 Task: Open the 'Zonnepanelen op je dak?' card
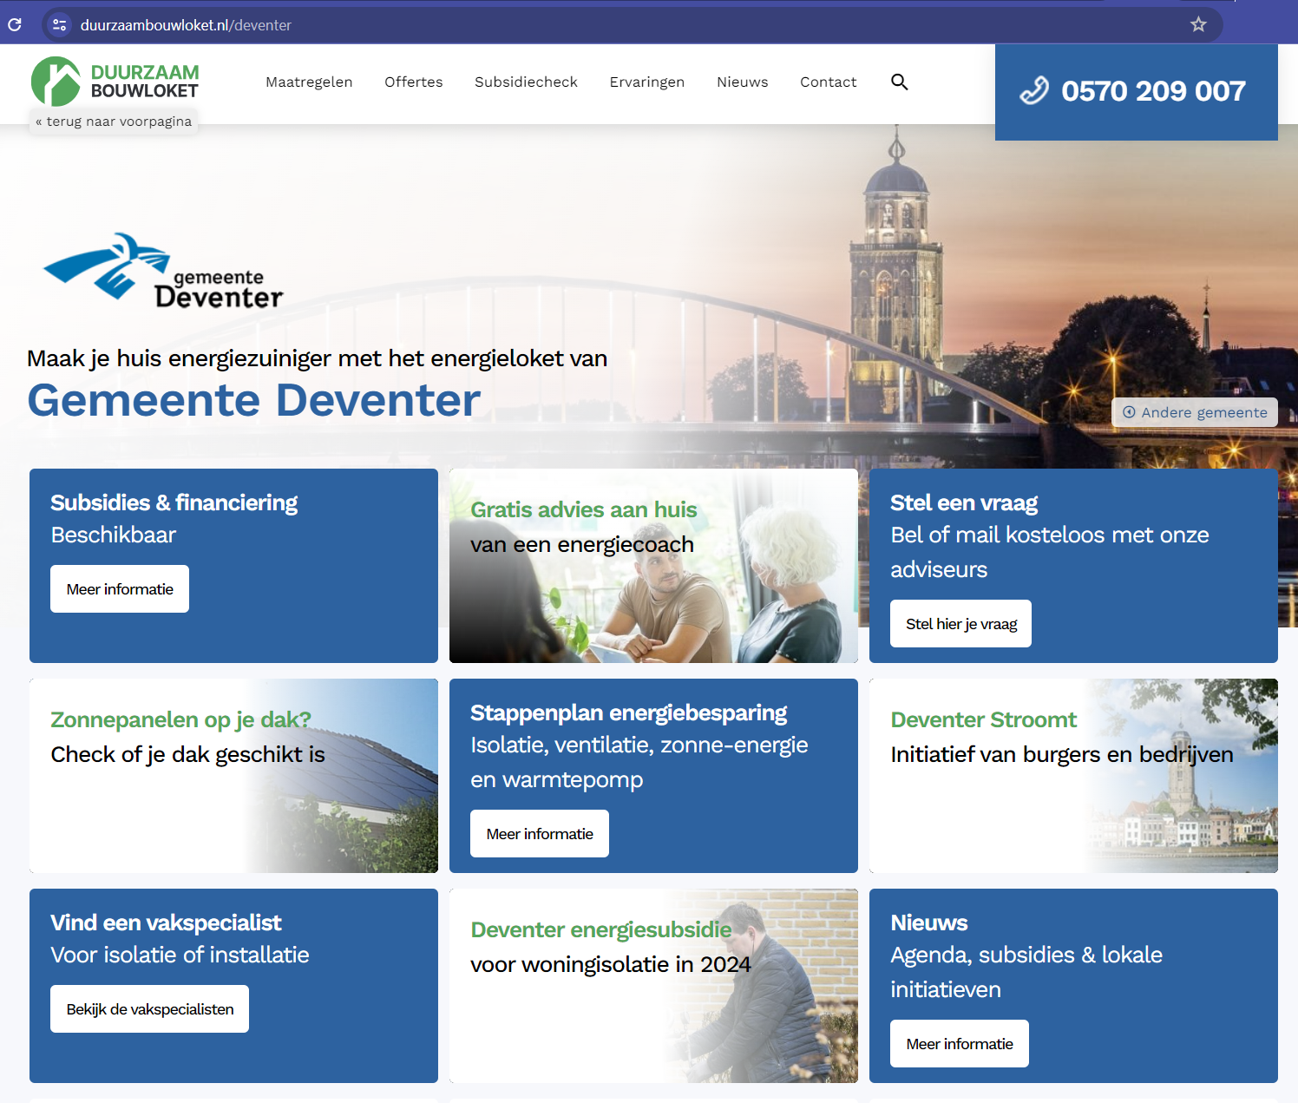tap(233, 776)
